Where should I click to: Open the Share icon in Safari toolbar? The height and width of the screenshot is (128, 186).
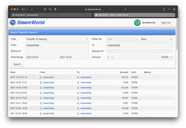tap(164, 9)
